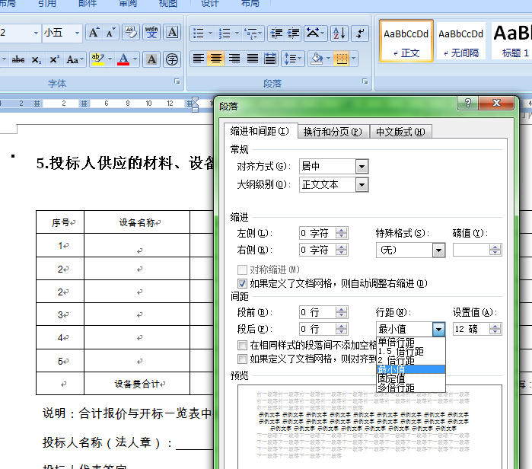The image size is (532, 469).
Task: Apply superscript formatting
Action: (54, 59)
